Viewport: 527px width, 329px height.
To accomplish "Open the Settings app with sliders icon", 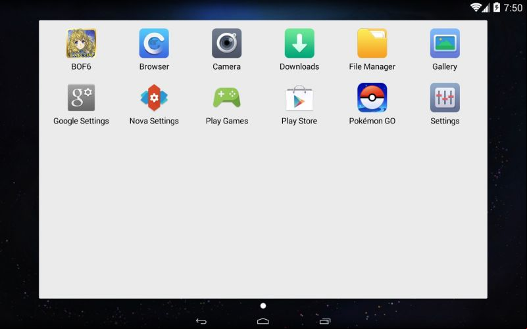I will (445, 98).
